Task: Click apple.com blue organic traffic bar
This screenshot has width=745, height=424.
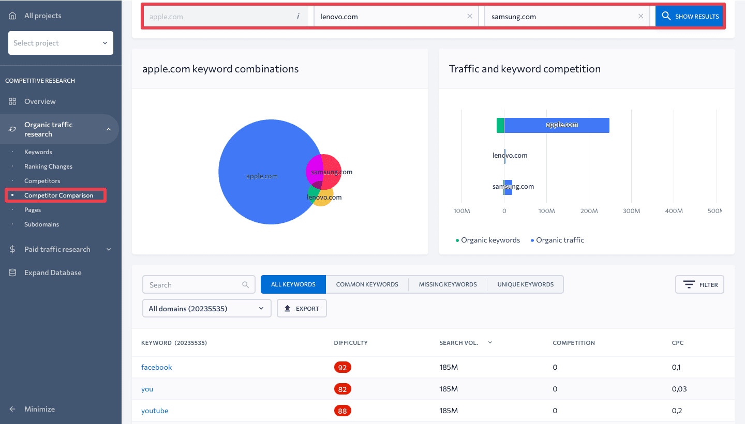Action: click(557, 125)
